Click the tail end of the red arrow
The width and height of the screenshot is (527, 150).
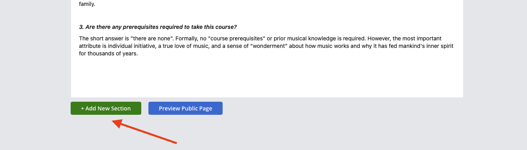175,142
